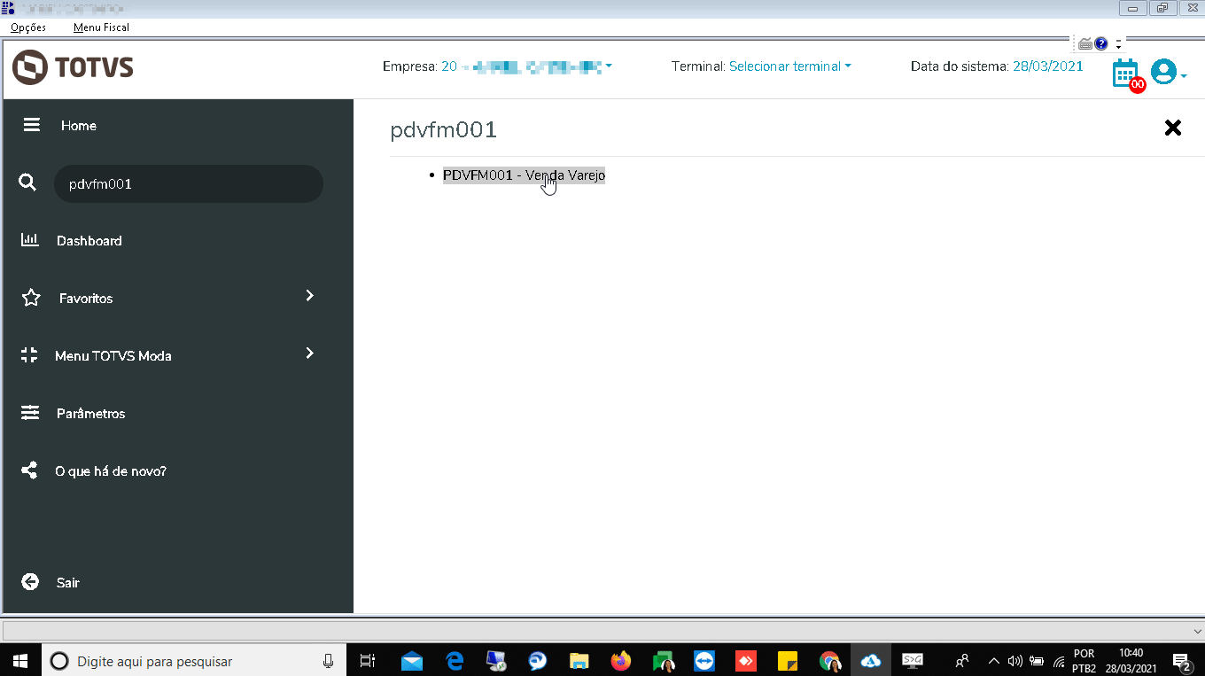
Task: Click the Parâmetros sliders icon
Action: tap(30, 413)
